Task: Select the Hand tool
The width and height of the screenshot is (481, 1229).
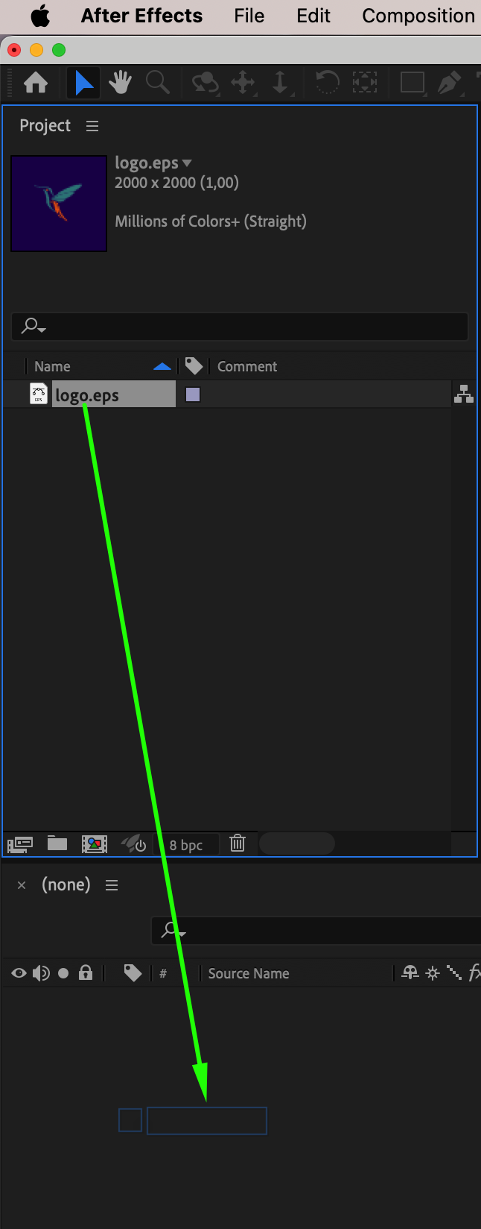Action: [120, 83]
